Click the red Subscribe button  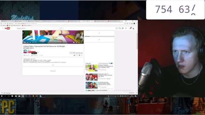pyautogui.click(x=31, y=52)
